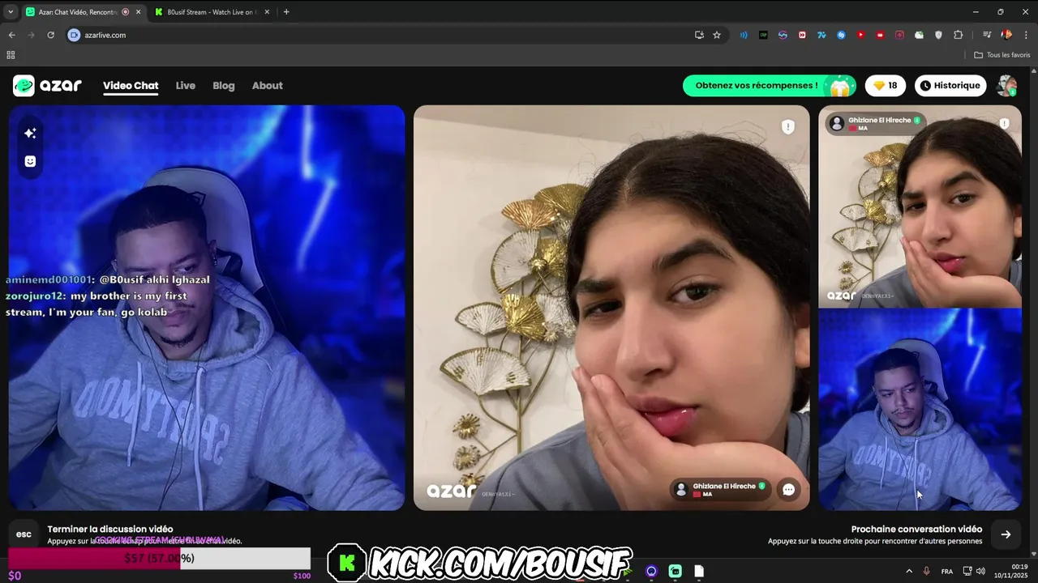The width and height of the screenshot is (1038, 583).
Task: Click Ghizlane El Hireche name on center video
Action: tap(724, 486)
